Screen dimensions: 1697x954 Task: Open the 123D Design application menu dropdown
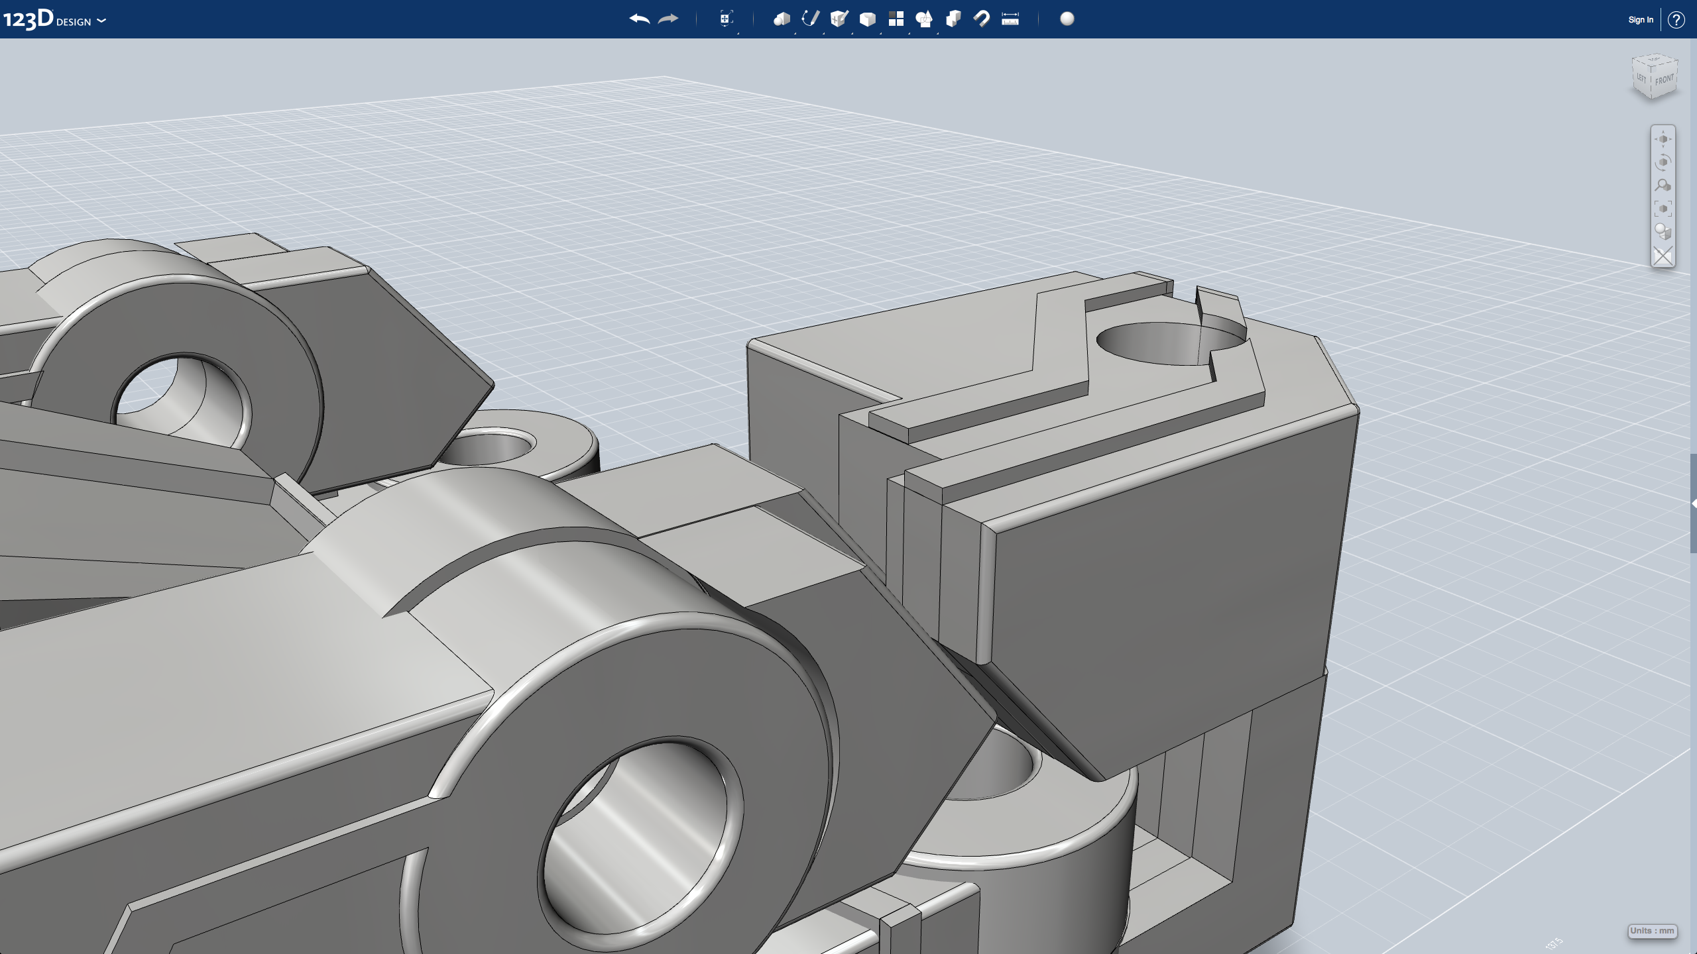click(x=101, y=21)
